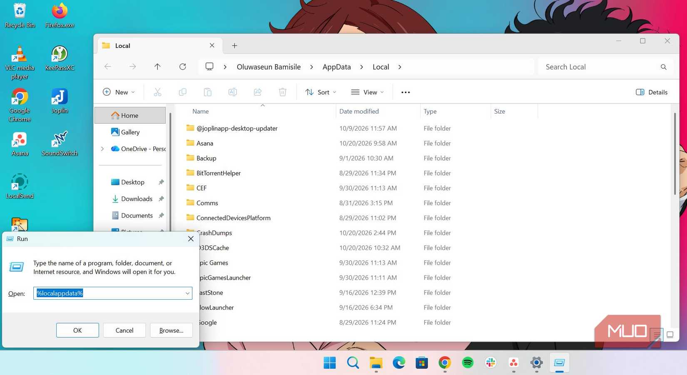Open the New item dropdown

tap(119, 92)
